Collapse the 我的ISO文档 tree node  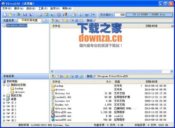click(x=4, y=85)
